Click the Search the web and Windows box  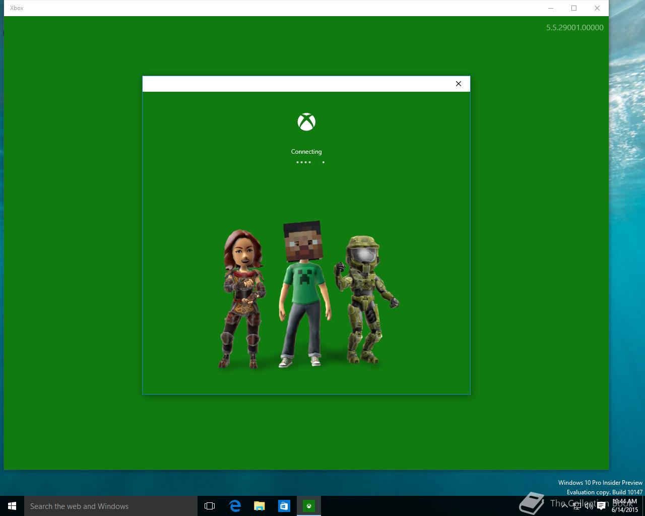click(x=111, y=506)
